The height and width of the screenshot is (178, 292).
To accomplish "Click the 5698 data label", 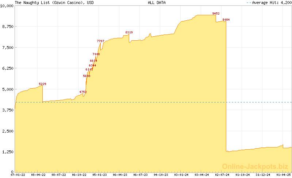I will pos(87,76).
